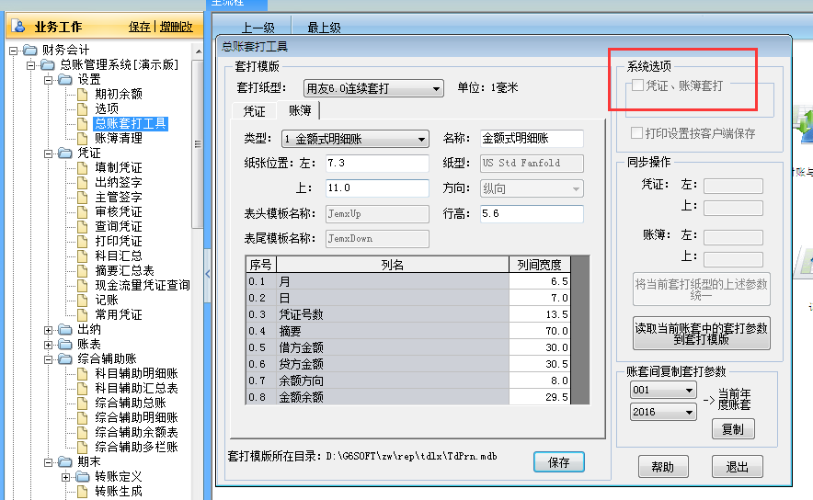Click the 业务工作 user icon

[x=18, y=26]
